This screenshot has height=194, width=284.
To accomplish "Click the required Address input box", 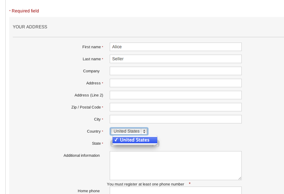I will click(x=175, y=83).
